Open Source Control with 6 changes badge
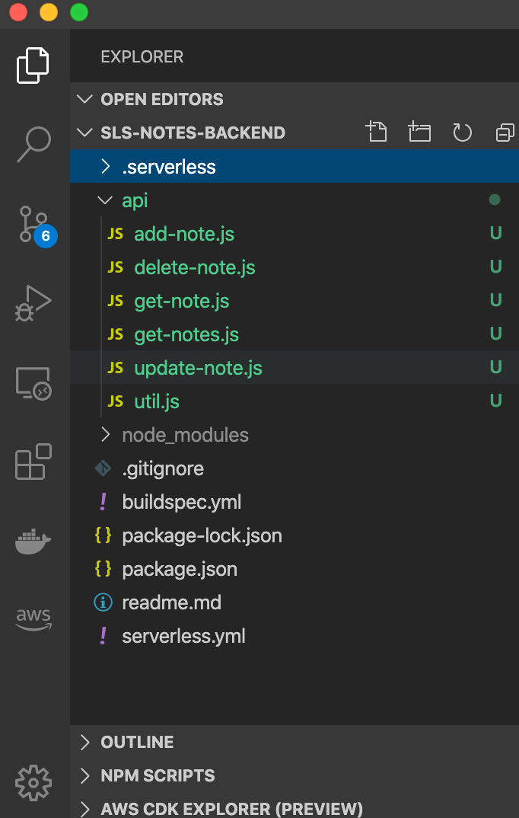Image resolution: width=519 pixels, height=818 pixels. coord(37,225)
